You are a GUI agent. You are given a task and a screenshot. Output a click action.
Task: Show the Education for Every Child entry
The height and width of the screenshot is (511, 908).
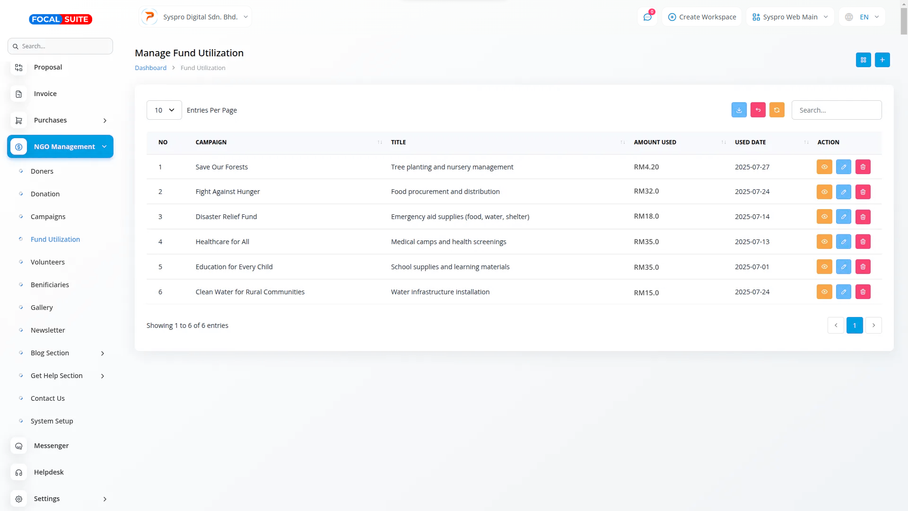coord(824,267)
